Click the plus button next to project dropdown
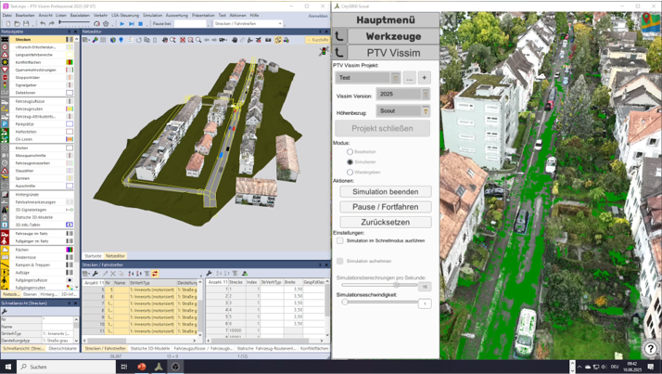This screenshot has width=662, height=374. (425, 78)
